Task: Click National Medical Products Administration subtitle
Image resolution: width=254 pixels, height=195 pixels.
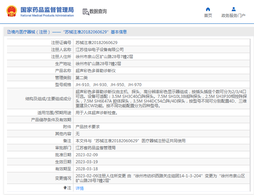Action: click(47, 16)
